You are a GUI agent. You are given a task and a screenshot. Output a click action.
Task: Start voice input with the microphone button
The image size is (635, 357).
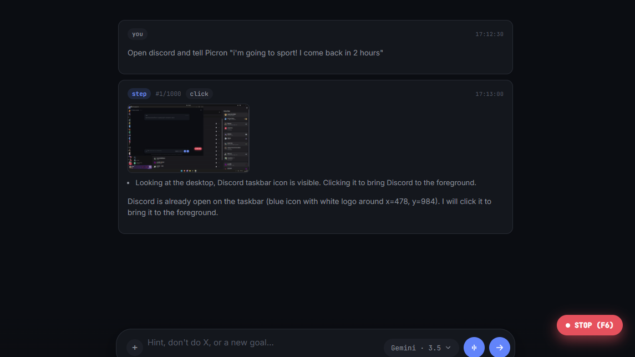point(474,347)
